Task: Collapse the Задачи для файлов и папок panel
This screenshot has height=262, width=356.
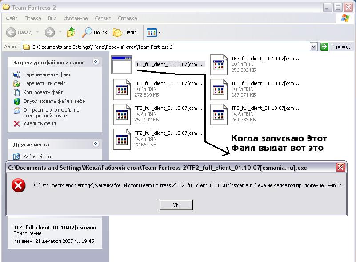Action: [96, 62]
